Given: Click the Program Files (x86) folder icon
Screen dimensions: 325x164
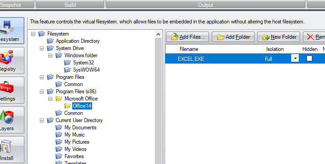Looking at the screenshot, I should pos(50,91).
